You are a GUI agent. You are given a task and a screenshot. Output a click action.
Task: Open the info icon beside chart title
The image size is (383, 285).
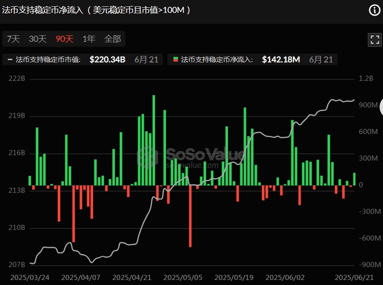click(x=375, y=10)
